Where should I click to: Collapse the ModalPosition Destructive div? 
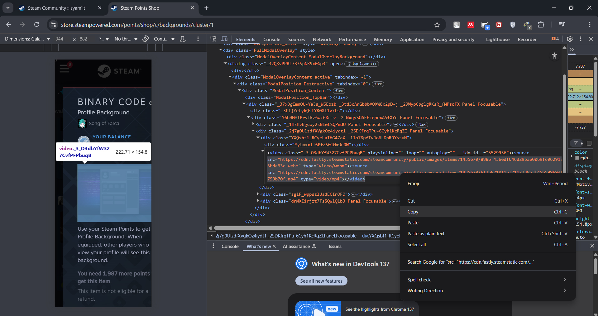pos(235,84)
